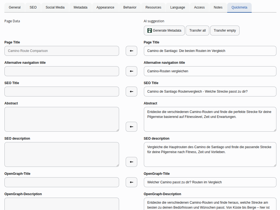
Task: Transfer SEO description using arrow button
Action: [131, 162]
